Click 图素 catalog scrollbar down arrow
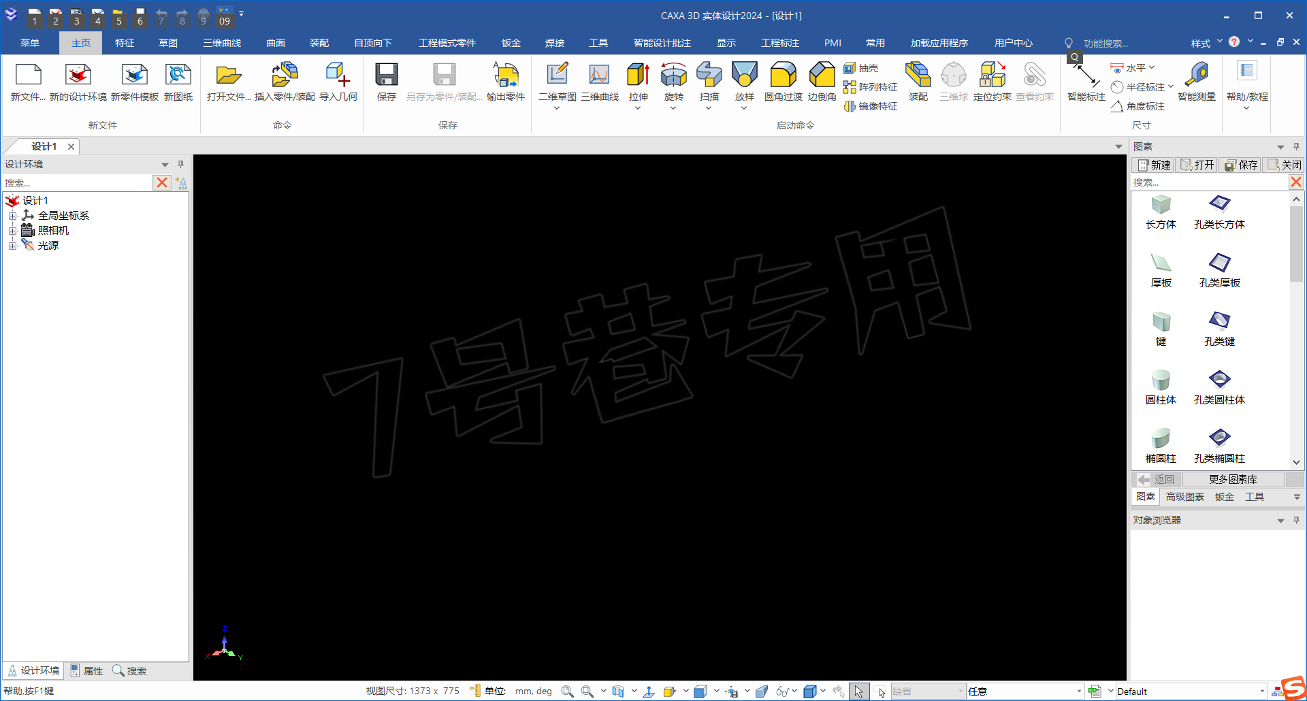The image size is (1307, 701). [x=1296, y=462]
